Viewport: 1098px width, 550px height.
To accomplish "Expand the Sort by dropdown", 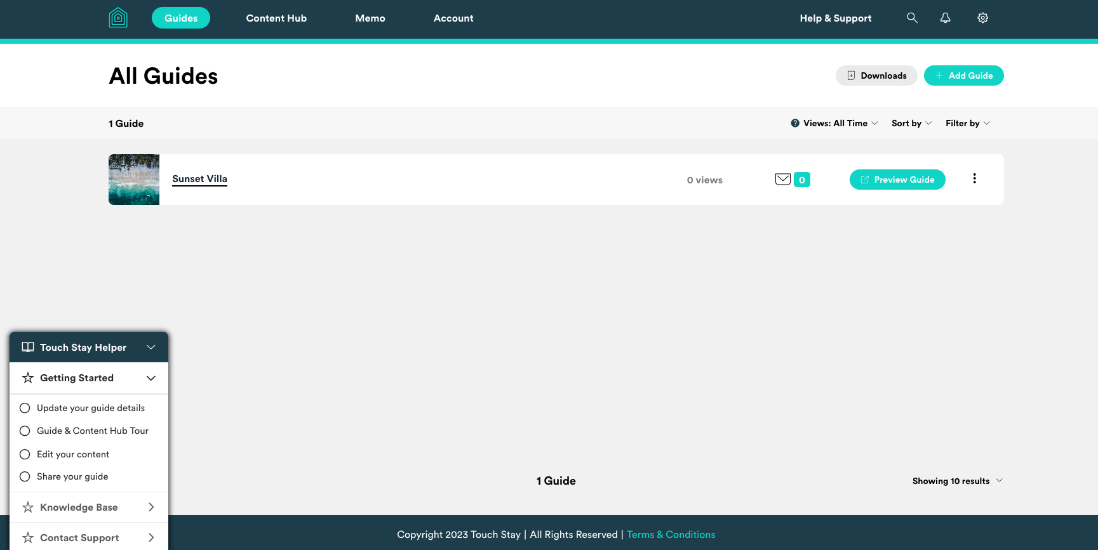I will [911, 123].
